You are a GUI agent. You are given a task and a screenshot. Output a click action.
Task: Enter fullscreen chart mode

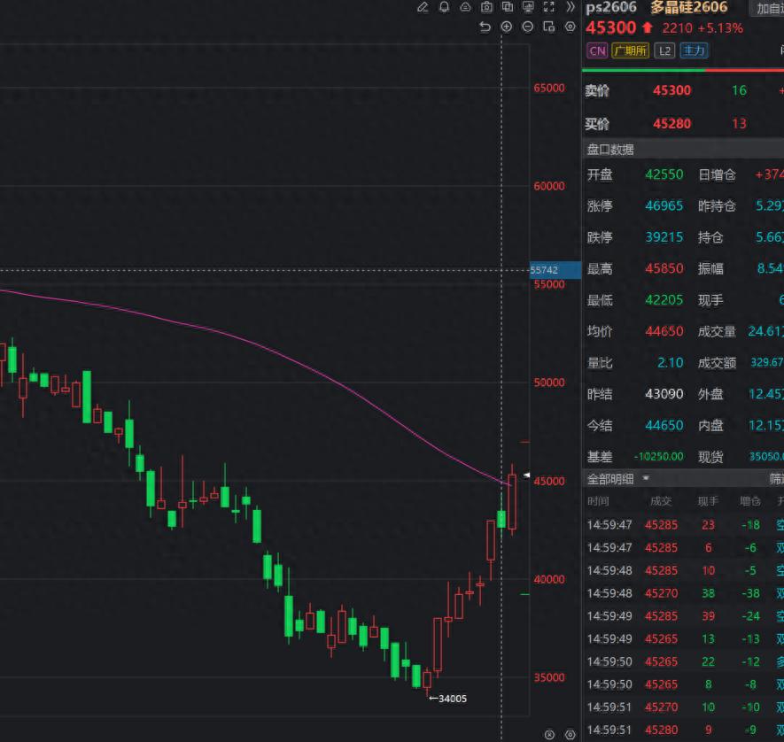549,7
